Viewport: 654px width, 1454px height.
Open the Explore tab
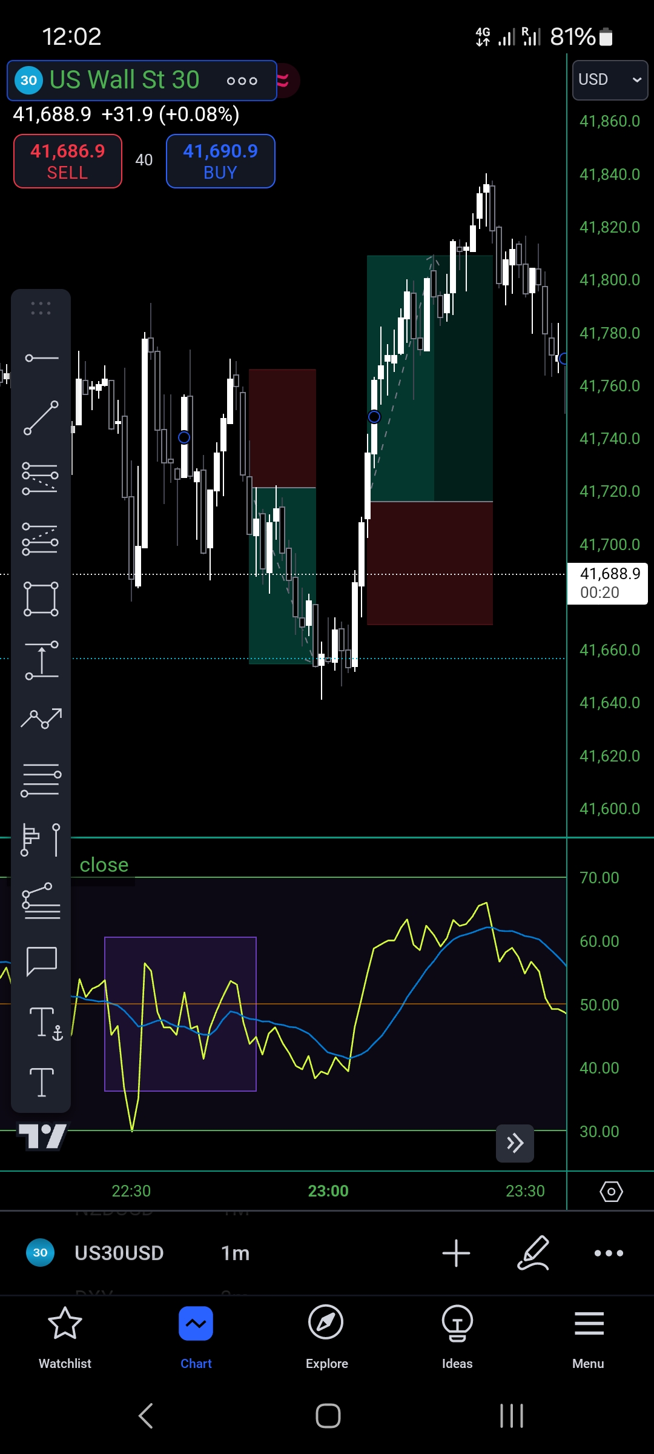tap(326, 1338)
